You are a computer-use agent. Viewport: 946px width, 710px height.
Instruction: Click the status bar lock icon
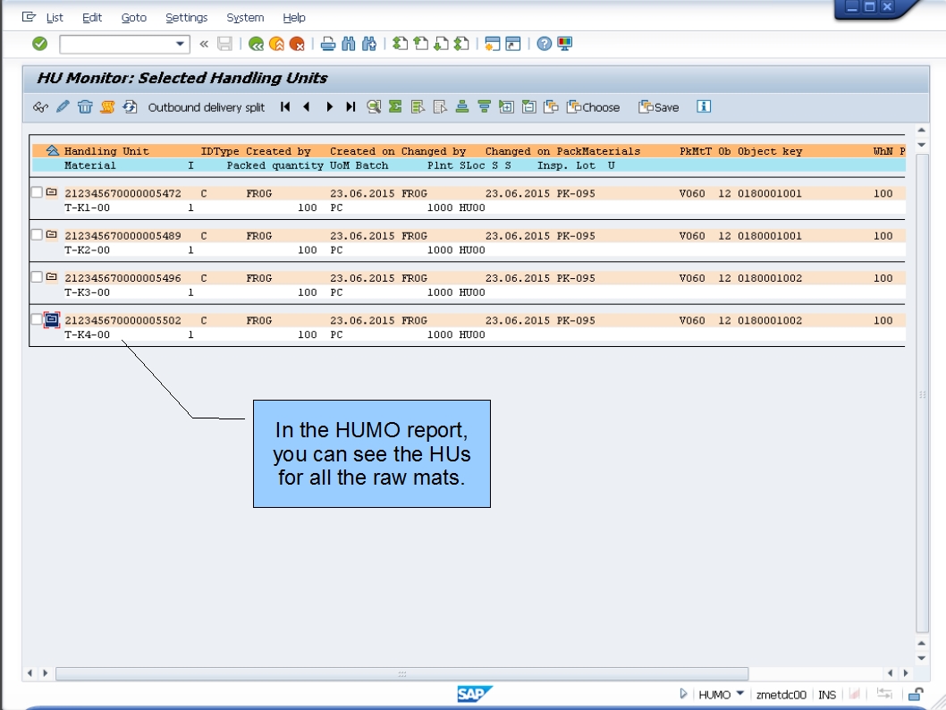916,694
